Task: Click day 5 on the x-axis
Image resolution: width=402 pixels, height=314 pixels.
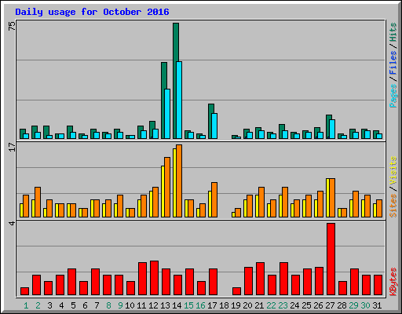Action: (x=73, y=305)
